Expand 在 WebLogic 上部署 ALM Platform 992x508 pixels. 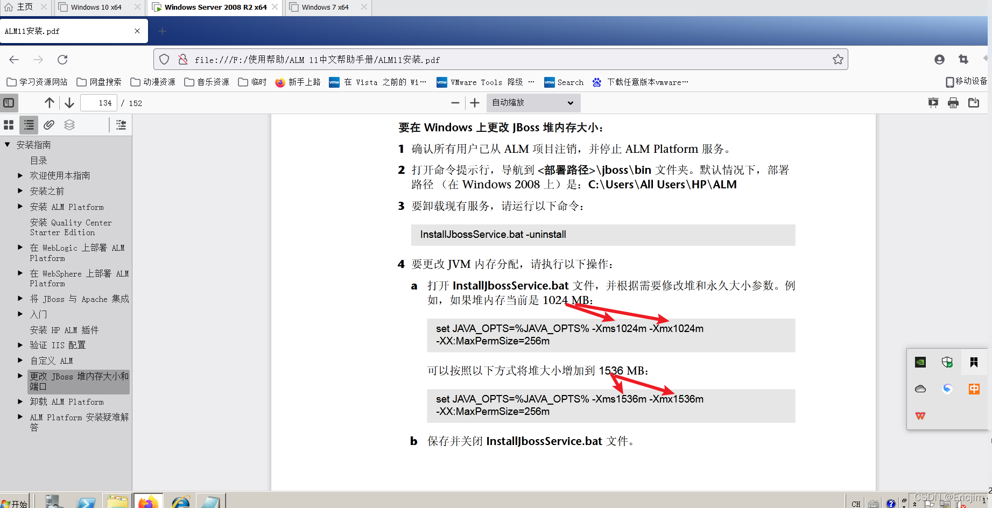[20, 248]
